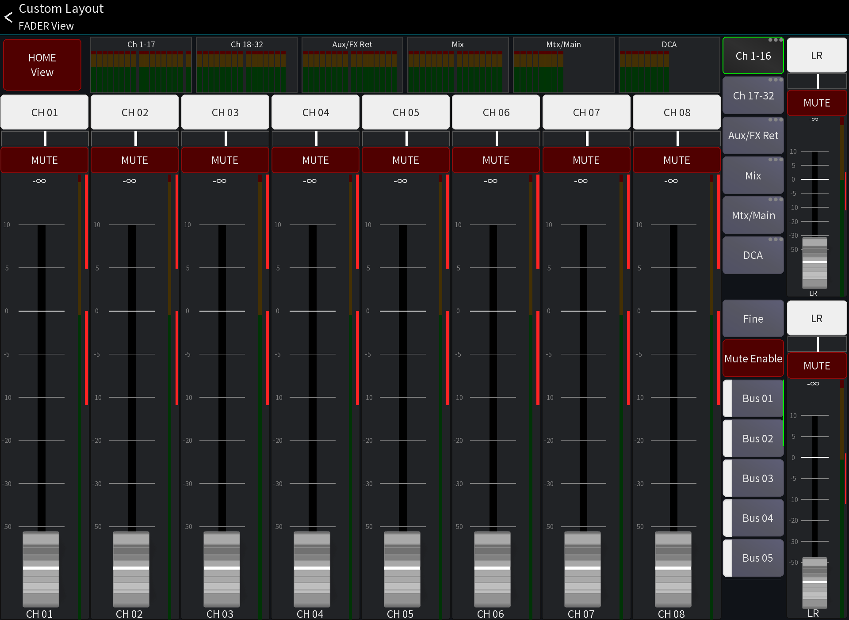The image size is (849, 620).
Task: Open the DCA meter overview
Action: click(669, 65)
